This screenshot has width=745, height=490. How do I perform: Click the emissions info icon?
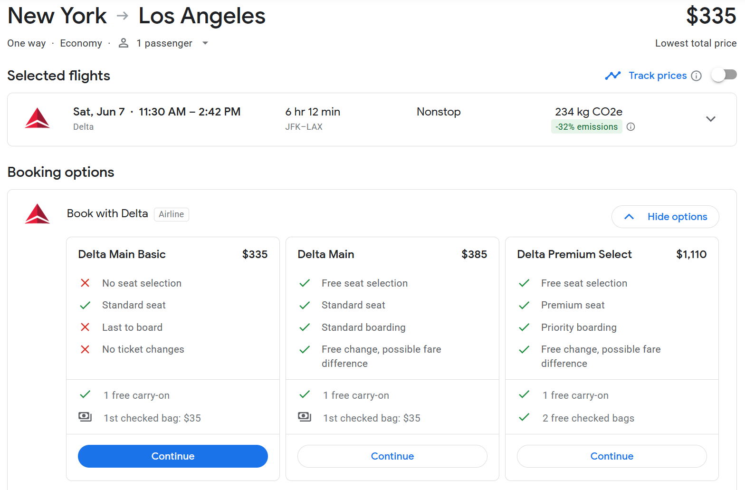pos(630,127)
